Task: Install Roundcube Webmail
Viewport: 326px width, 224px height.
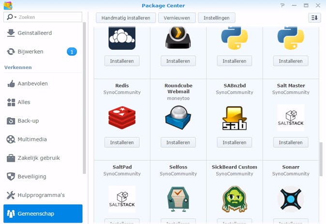Action: (x=178, y=142)
